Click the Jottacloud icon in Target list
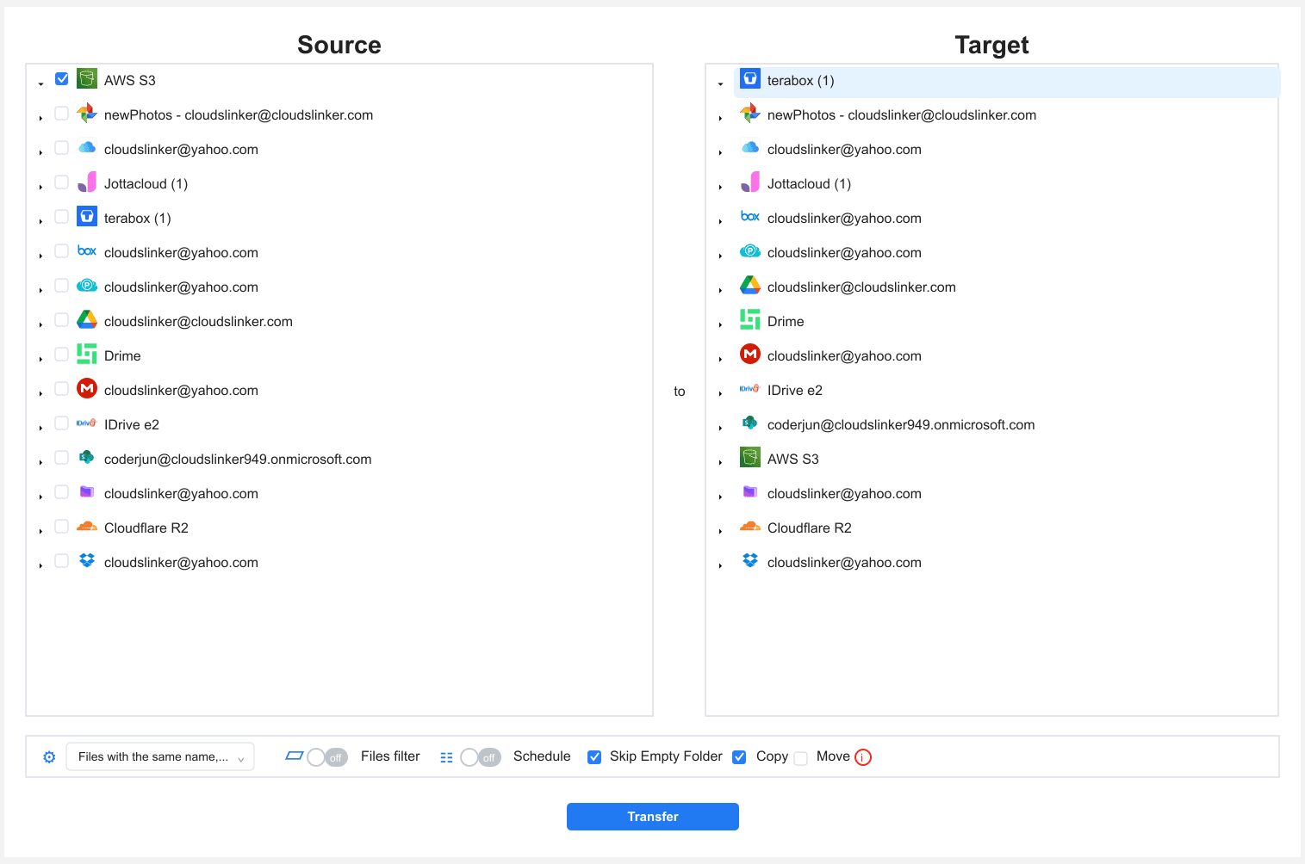1305x864 pixels. [x=750, y=182]
